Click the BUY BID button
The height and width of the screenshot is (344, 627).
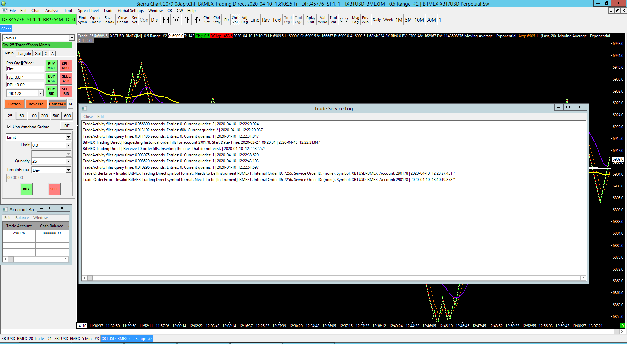(x=51, y=91)
